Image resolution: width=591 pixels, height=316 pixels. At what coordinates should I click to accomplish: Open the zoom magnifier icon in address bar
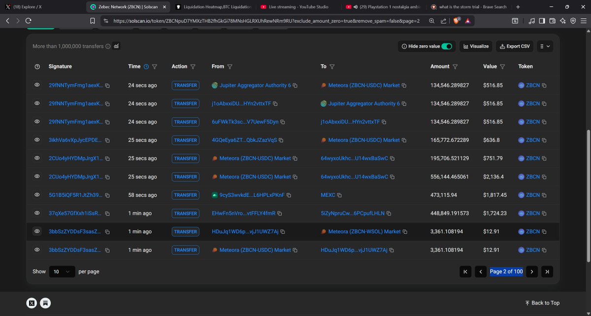coord(432,21)
